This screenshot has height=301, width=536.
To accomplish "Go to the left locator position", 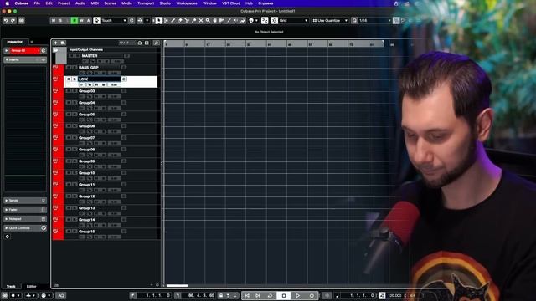I will (x=133, y=295).
